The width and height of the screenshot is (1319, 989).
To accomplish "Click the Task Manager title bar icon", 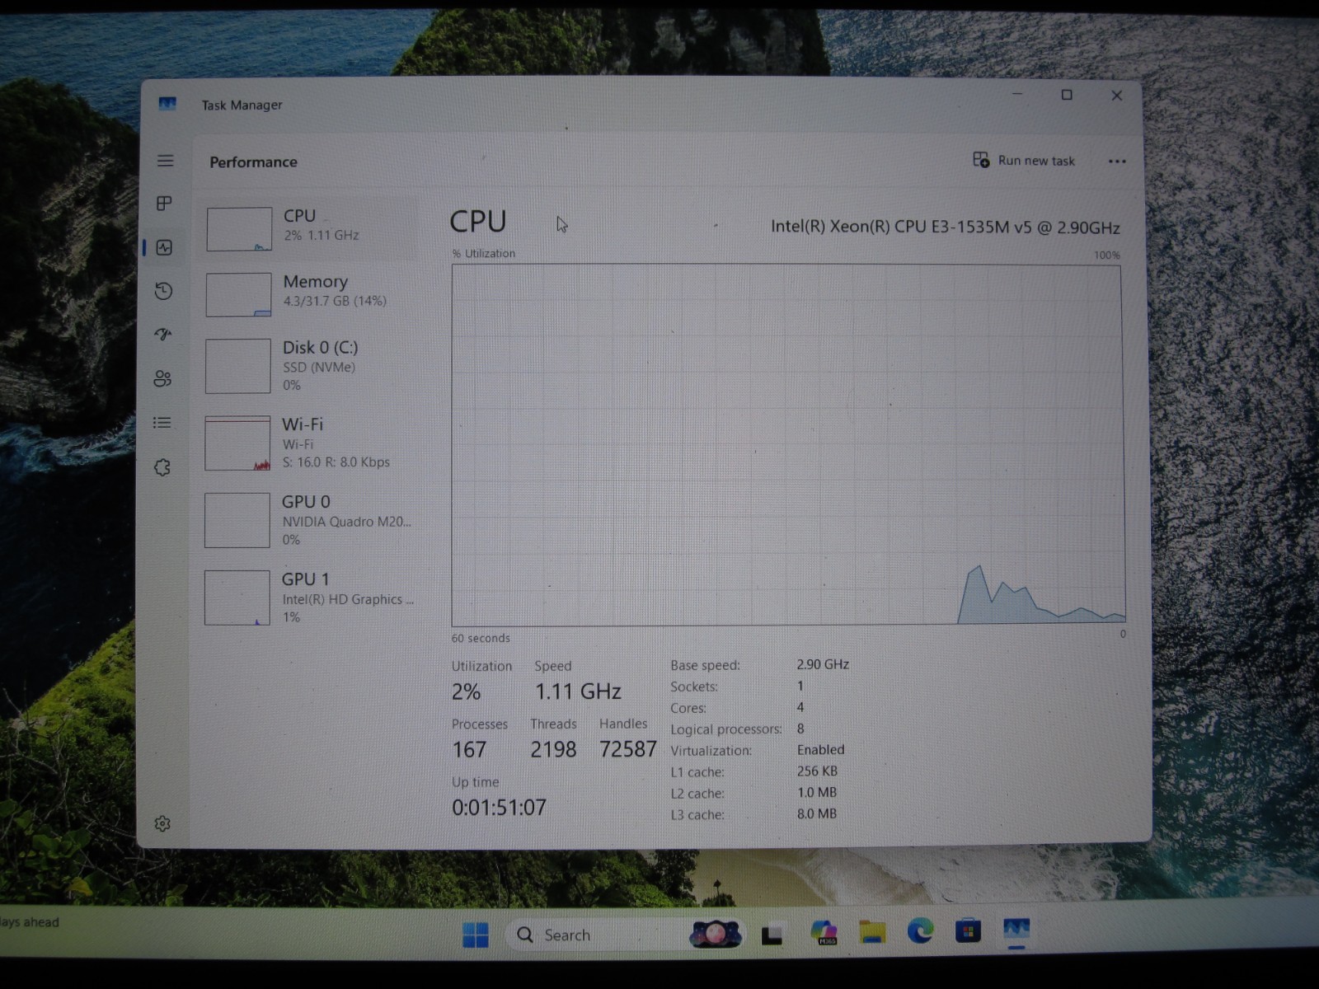I will point(167,104).
